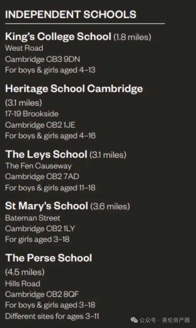Click the 17-19 Brookside address
Viewport: 196px width, 328px height.
(32, 114)
